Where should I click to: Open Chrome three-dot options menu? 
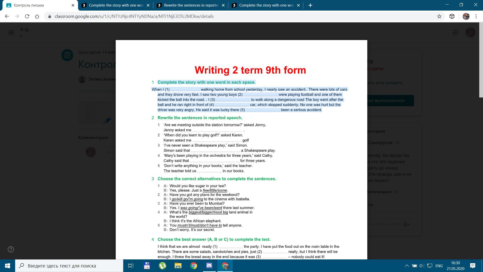pyautogui.click(x=476, y=16)
